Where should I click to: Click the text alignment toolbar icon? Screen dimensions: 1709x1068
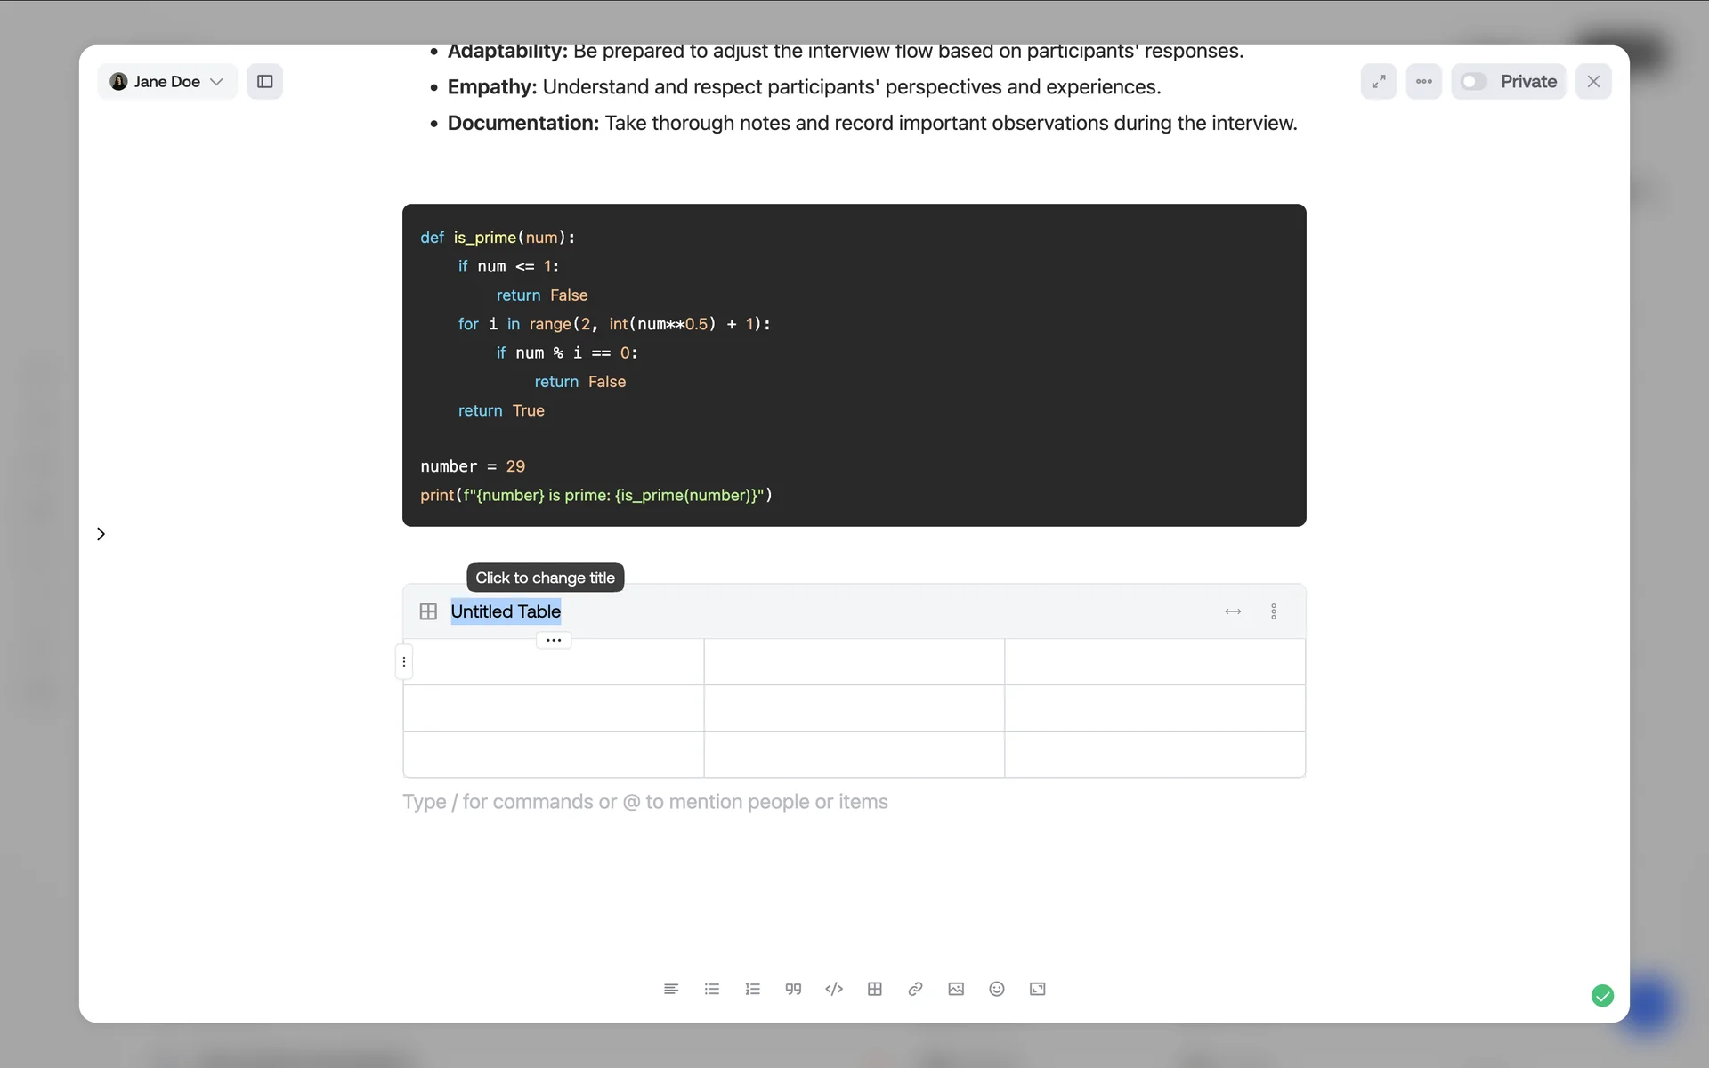click(x=671, y=989)
